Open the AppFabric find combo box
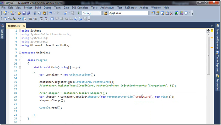 coord(128,13)
